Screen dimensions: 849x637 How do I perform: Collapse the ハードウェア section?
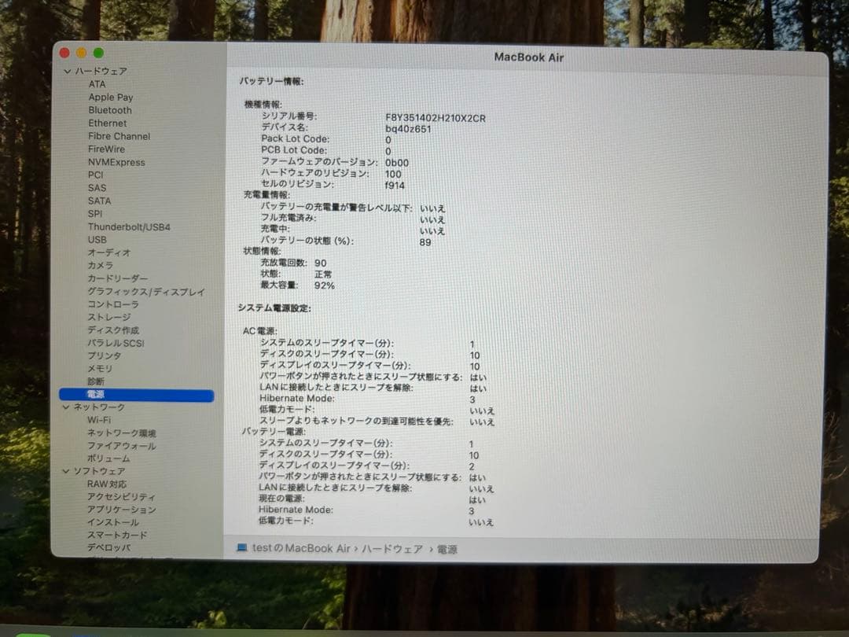click(67, 71)
